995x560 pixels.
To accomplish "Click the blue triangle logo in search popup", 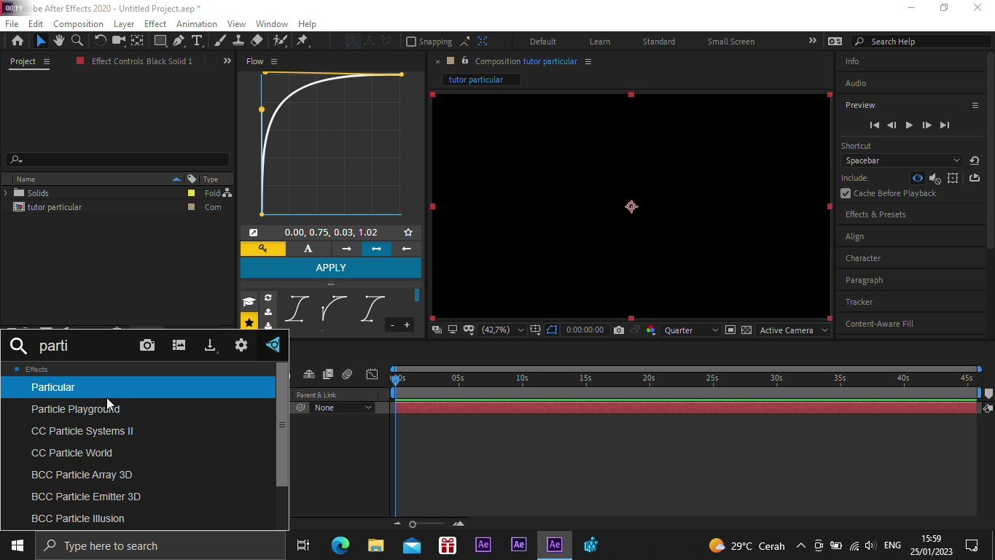I will (273, 345).
